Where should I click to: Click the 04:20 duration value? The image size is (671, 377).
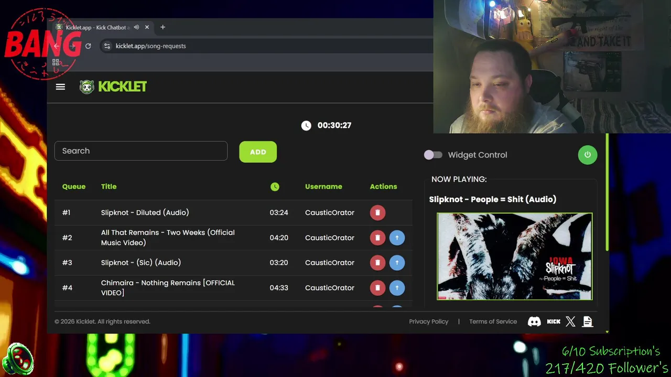[x=279, y=238]
